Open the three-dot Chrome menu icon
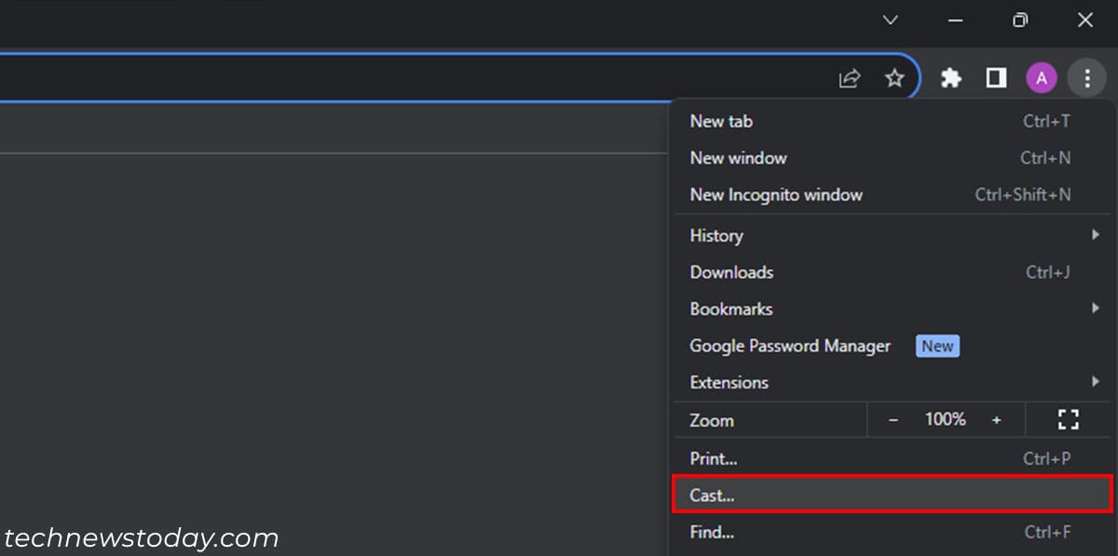Viewport: 1118px width, 556px height. click(x=1087, y=77)
